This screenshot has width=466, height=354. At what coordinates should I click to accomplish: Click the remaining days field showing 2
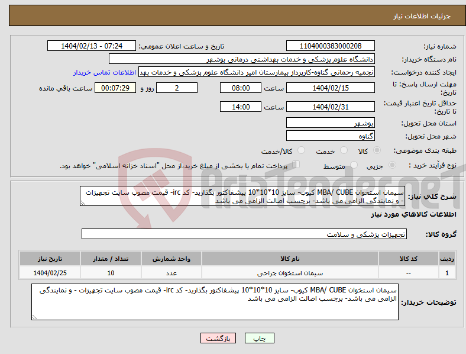pyautogui.click(x=177, y=88)
